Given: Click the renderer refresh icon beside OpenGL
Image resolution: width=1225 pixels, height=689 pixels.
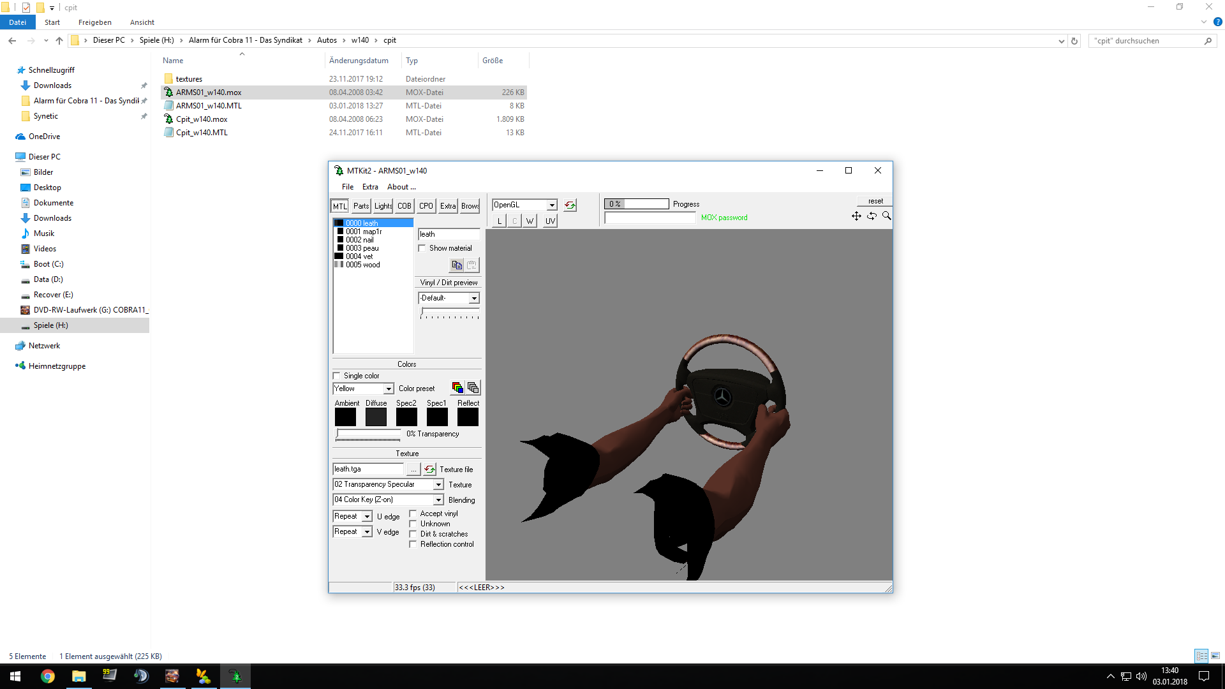Looking at the screenshot, I should (x=570, y=205).
